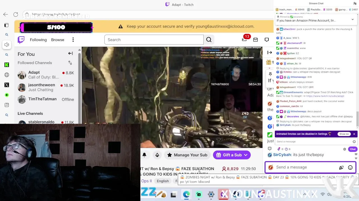Click the small Send a message field in the popout chat
Screen dimensions: 359x201
(316, 142)
